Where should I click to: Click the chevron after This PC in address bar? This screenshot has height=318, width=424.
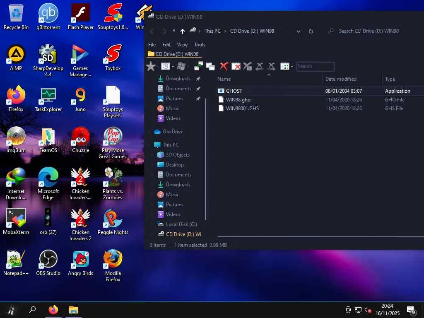point(225,31)
